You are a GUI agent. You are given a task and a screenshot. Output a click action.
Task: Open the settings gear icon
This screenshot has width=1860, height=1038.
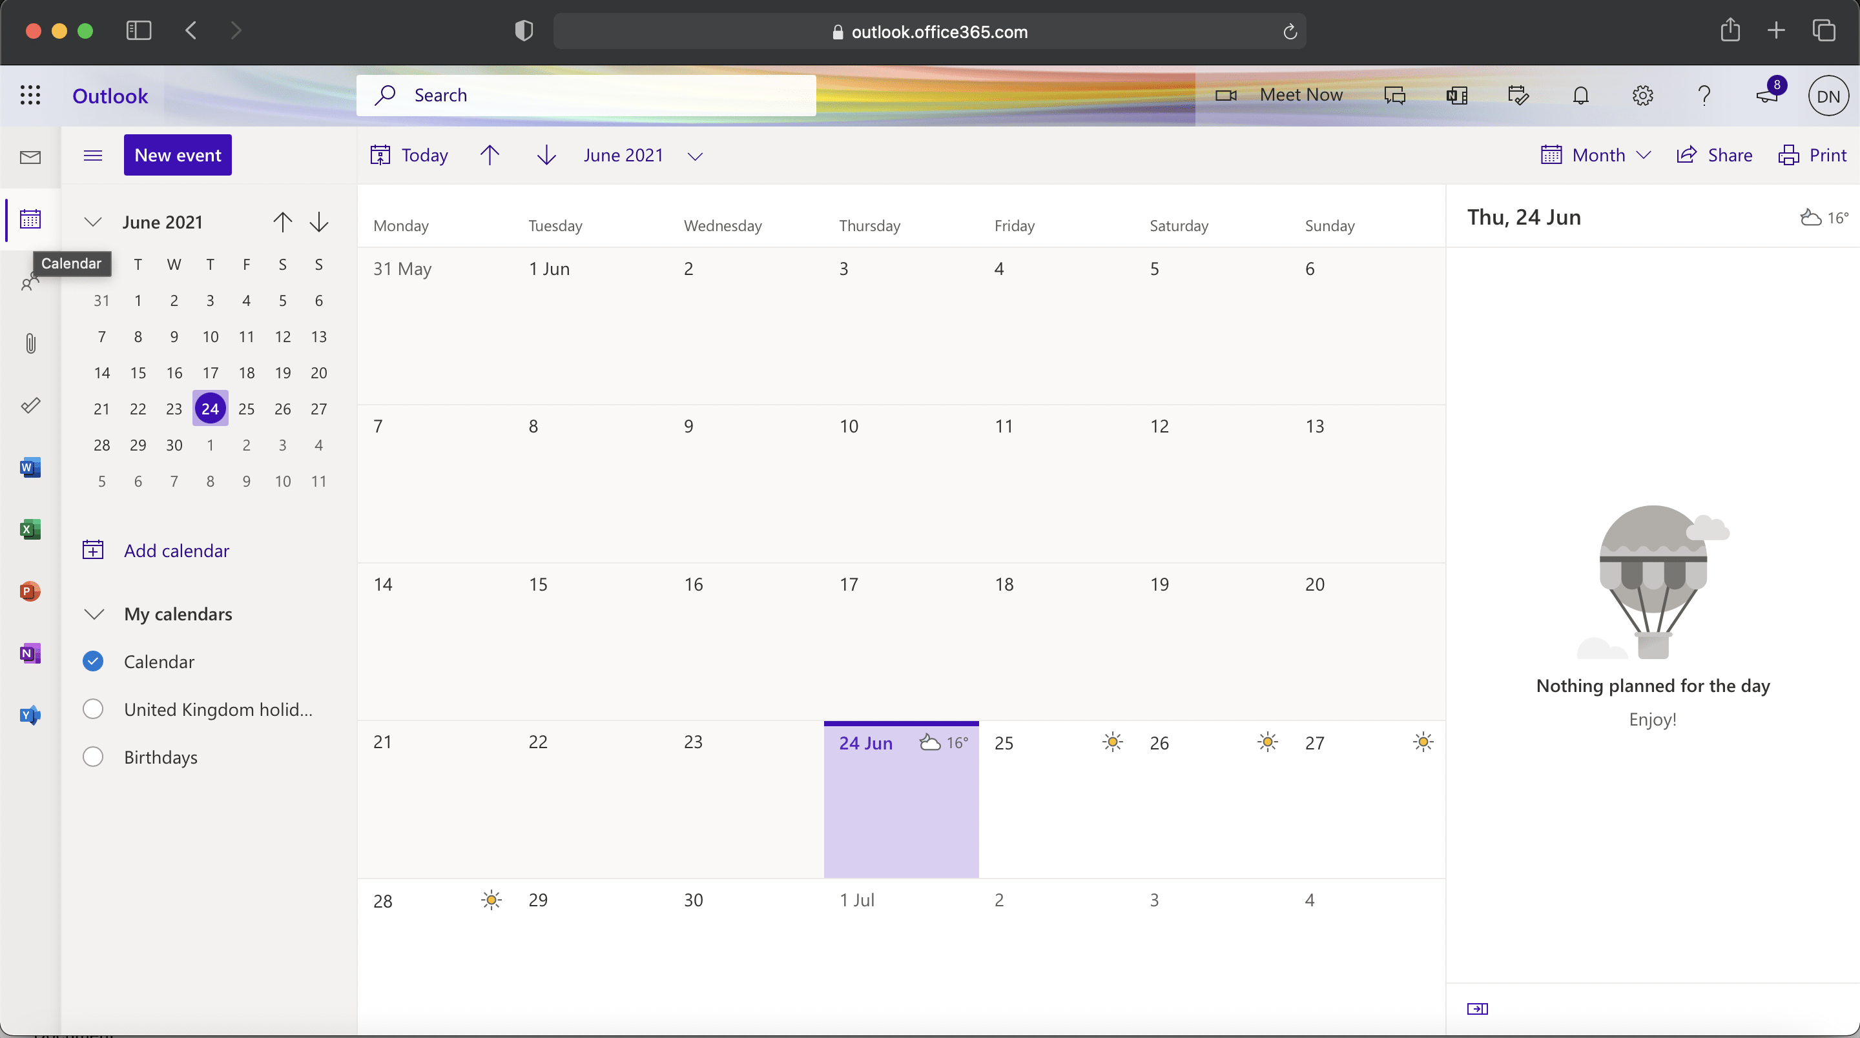[1643, 94]
